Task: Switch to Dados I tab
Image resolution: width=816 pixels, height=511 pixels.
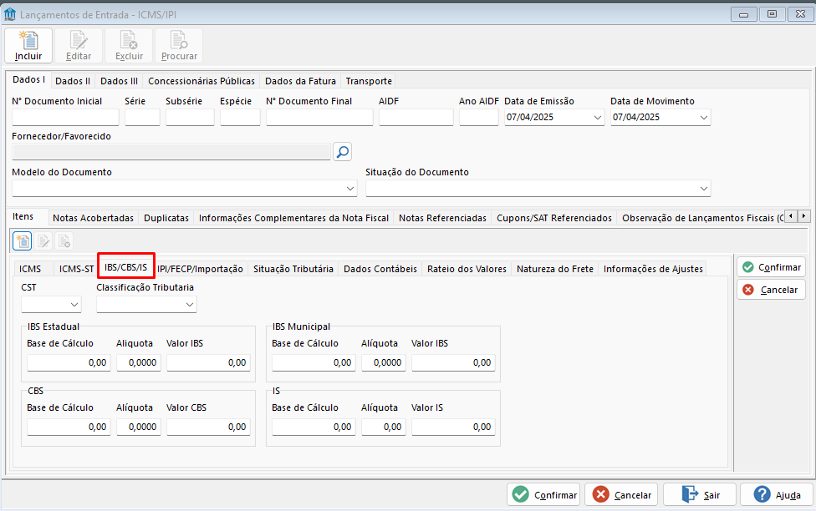Action: coord(28,79)
